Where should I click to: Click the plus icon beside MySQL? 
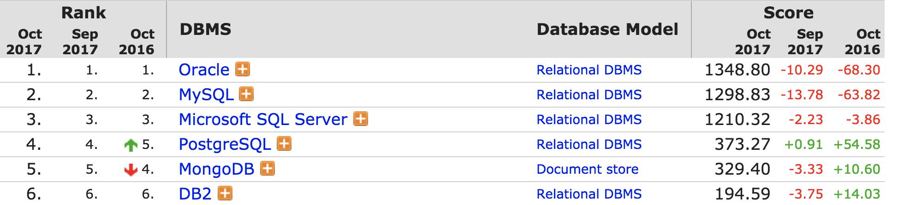coord(246,94)
